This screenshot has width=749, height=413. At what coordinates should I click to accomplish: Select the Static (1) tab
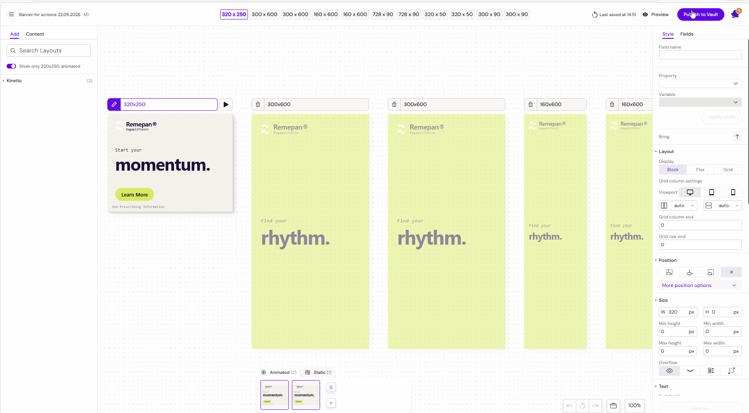tap(318, 372)
